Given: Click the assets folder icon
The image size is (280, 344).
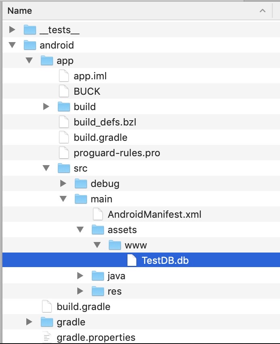Looking at the screenshot, I should point(98,229).
